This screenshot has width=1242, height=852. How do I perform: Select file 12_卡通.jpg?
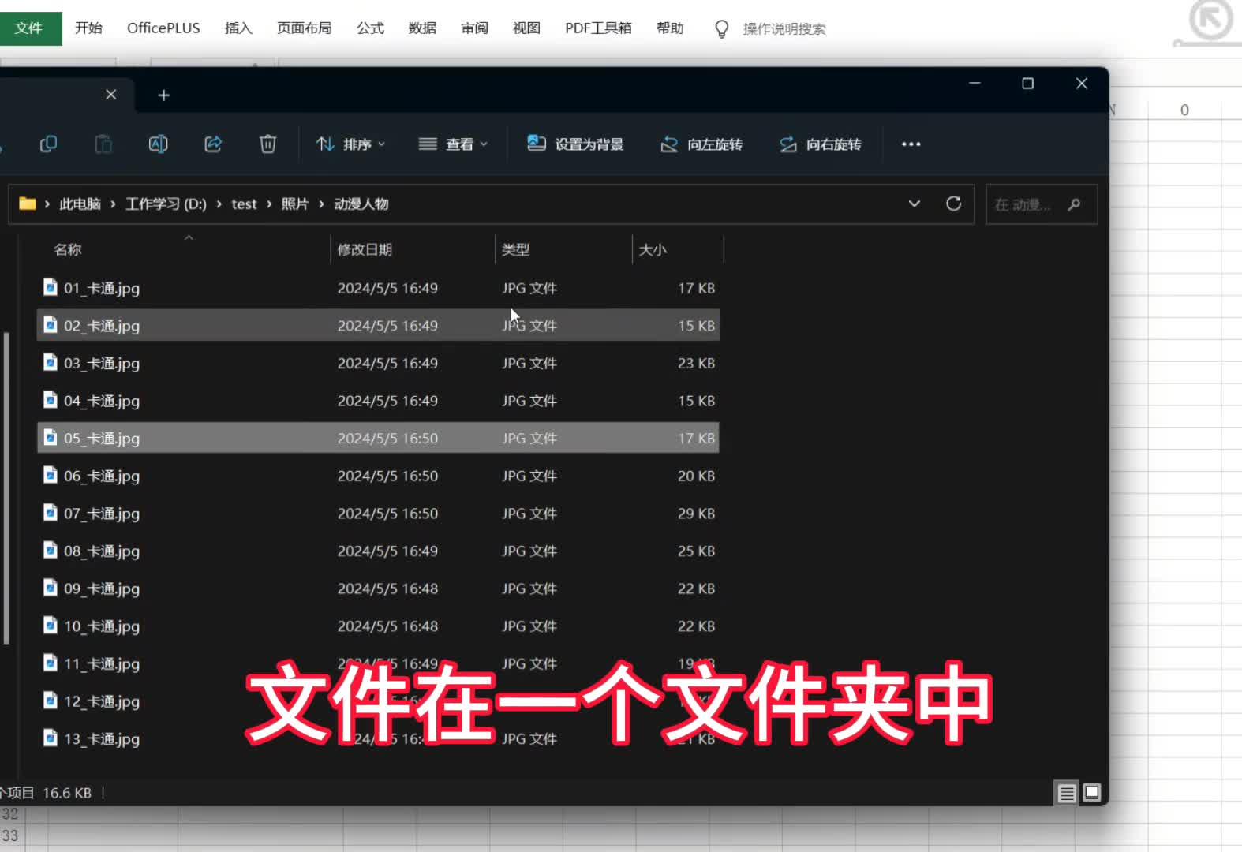pos(378,701)
